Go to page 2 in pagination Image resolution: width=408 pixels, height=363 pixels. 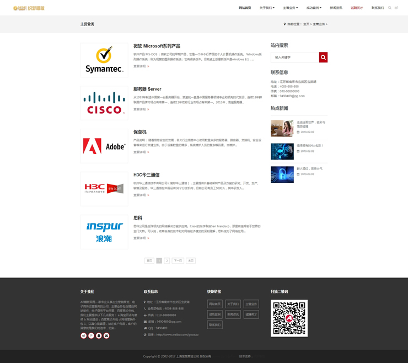coord(167,260)
